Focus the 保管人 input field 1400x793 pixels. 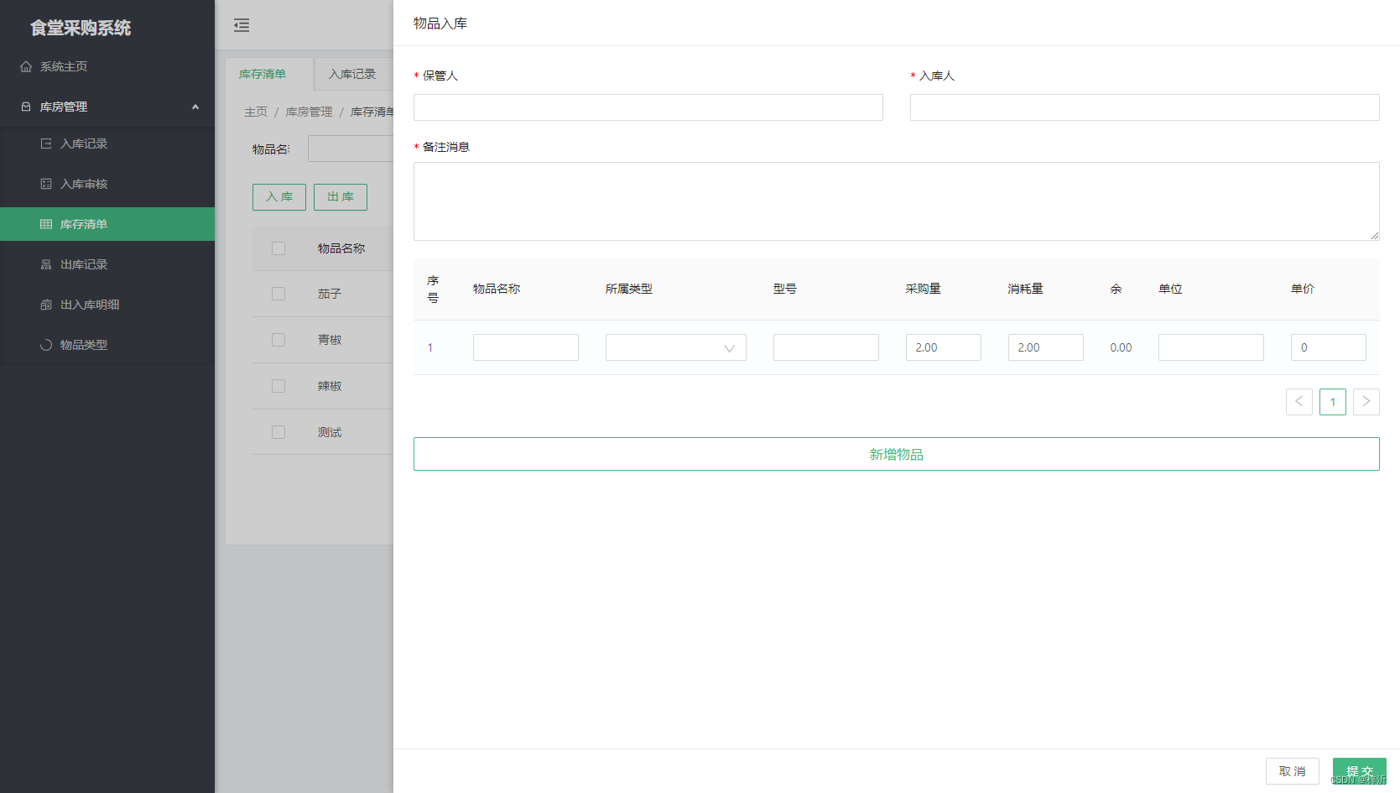(648, 107)
